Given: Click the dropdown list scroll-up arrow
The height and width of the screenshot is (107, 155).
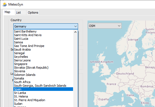Looking at the screenshot, I should click(76, 32).
